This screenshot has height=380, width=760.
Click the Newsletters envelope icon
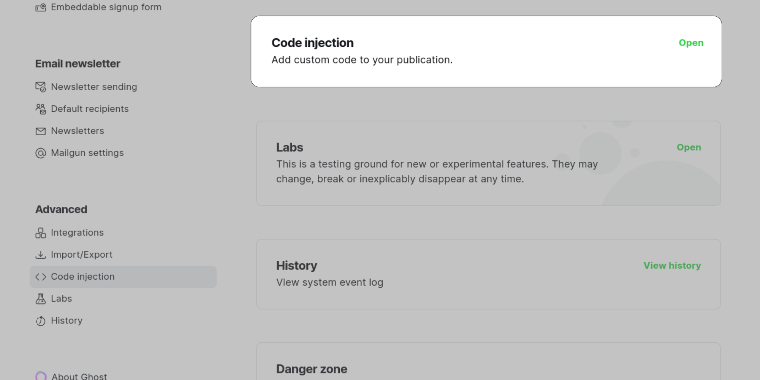tap(41, 131)
